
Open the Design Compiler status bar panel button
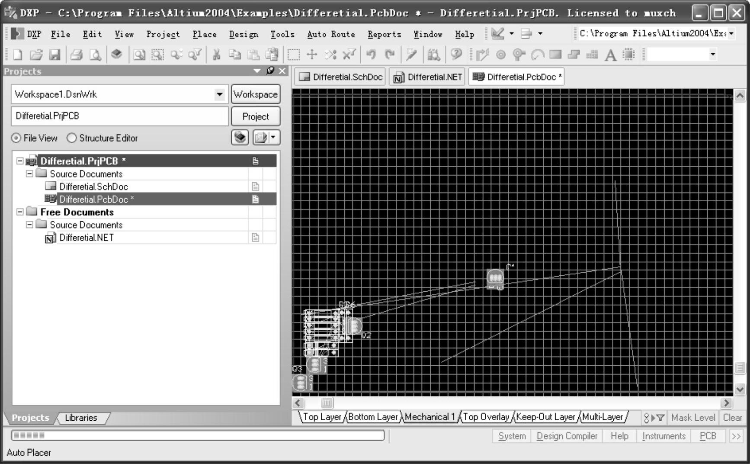567,436
